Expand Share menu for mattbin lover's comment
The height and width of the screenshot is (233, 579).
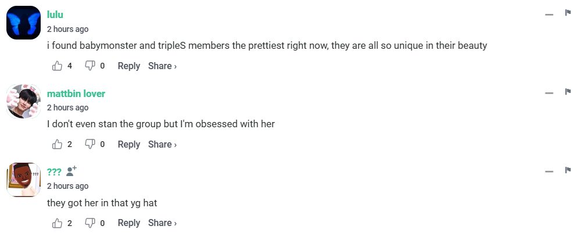[162, 145]
